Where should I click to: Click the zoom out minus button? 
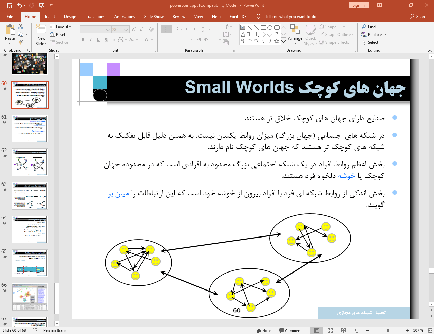[x=367, y=330]
